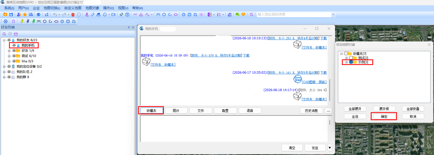Toggle eye icon beside 测试 6/10

pos(14,56)
